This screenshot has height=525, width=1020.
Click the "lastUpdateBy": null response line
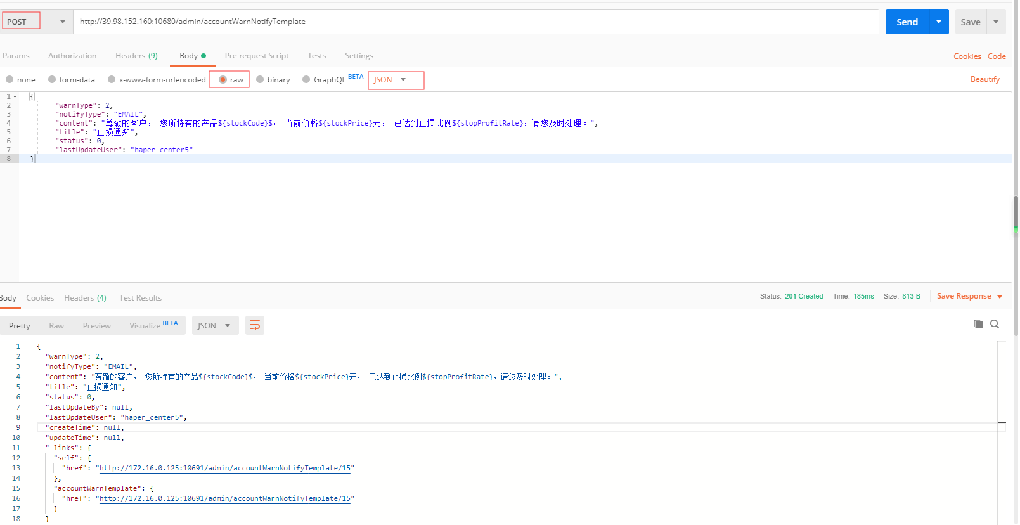click(x=89, y=408)
